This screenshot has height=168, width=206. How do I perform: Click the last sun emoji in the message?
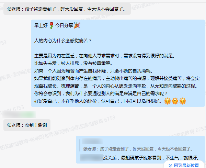183,101
